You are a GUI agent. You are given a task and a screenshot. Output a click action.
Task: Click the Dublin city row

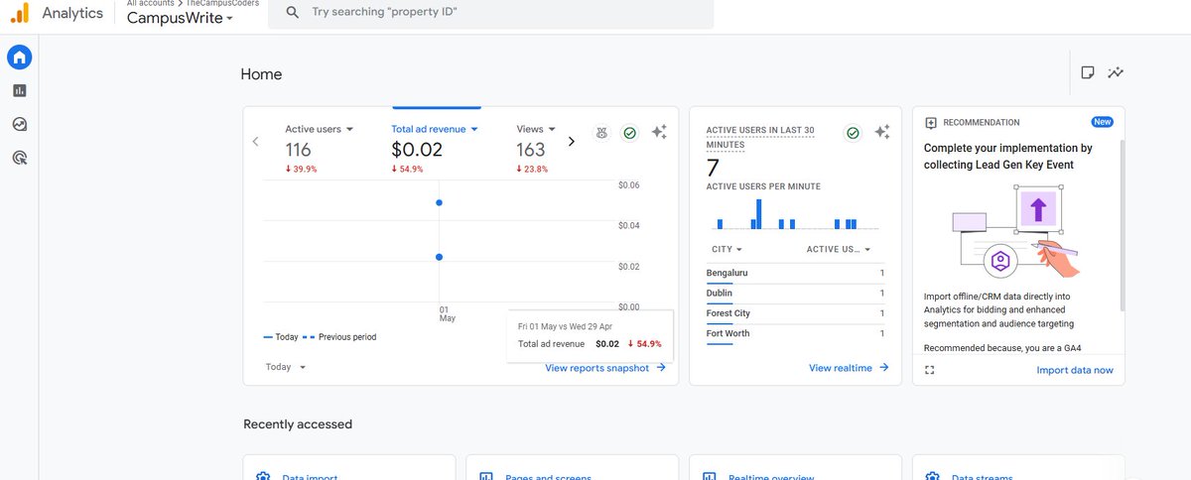[795, 294]
